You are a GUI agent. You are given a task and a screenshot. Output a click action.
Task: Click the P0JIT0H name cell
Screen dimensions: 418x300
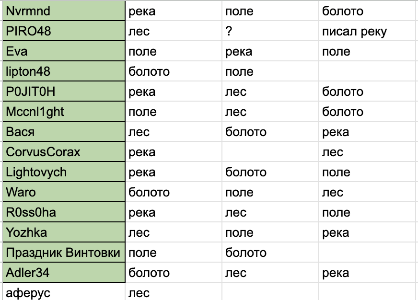pyautogui.click(x=62, y=92)
